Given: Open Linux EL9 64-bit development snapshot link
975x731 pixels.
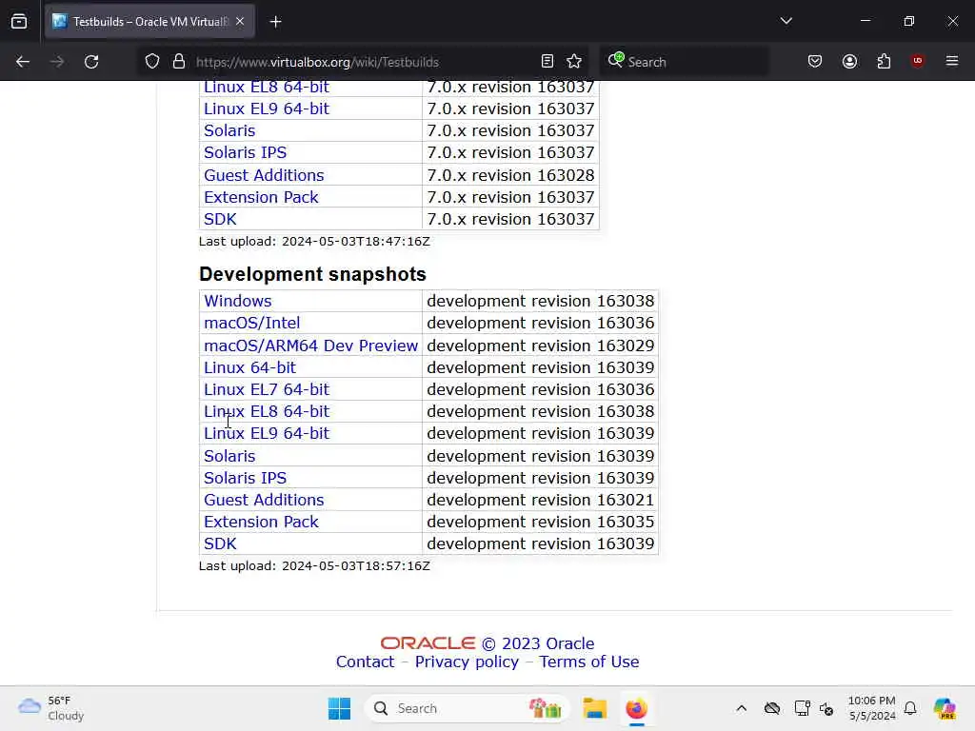Looking at the screenshot, I should pyautogui.click(x=267, y=433).
